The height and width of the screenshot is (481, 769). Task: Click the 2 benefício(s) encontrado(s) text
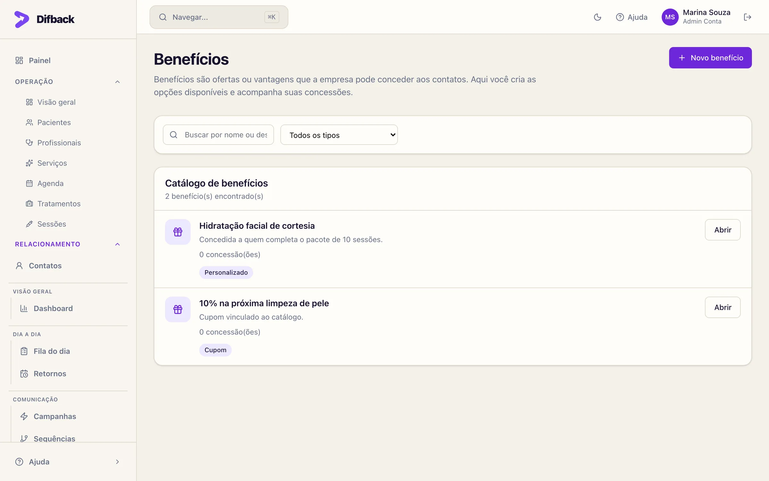(x=214, y=196)
